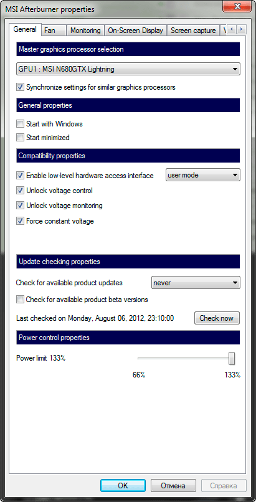Close the Afterburner properties window
Screen dimensions: 256x502
pyautogui.click(x=237, y=6)
